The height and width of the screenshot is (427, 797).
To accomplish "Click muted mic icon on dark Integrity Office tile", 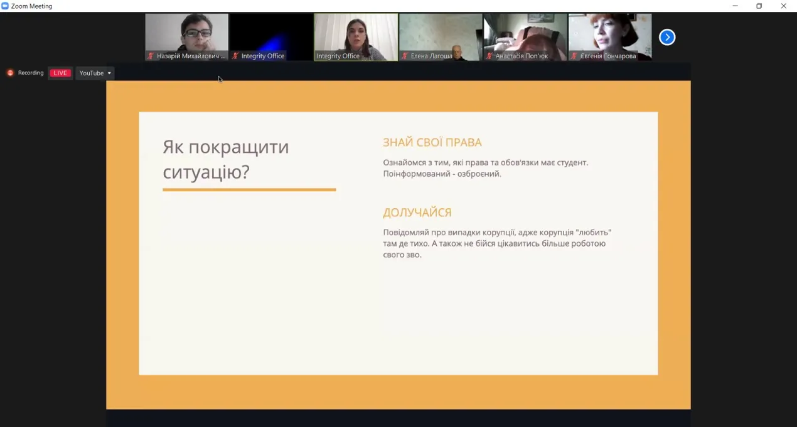I will pyautogui.click(x=235, y=56).
